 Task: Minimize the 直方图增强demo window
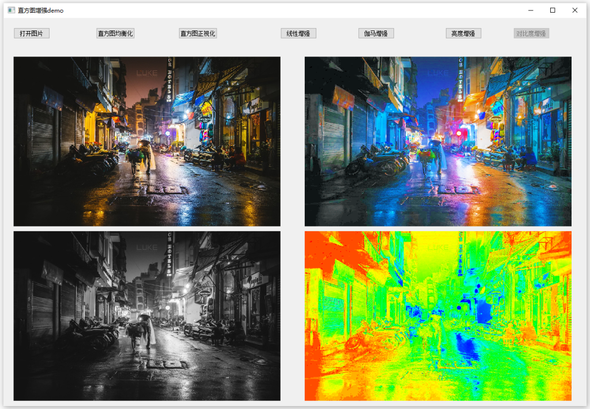531,10
